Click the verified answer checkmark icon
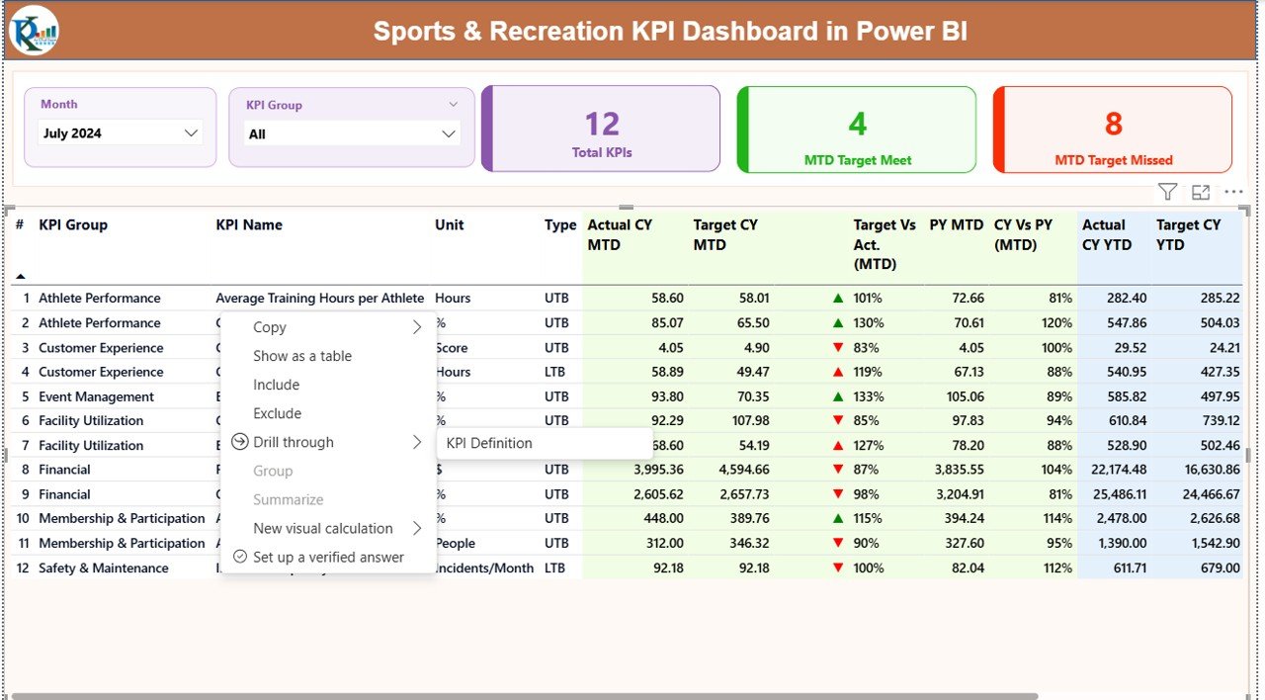 [x=241, y=557]
